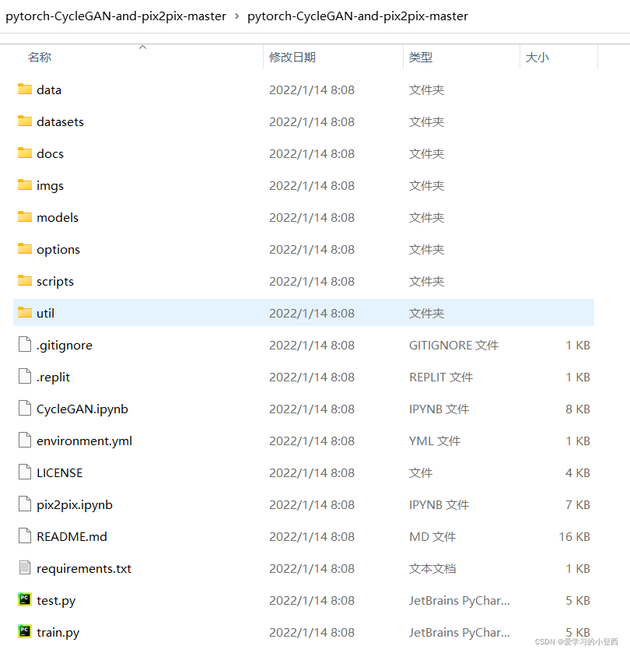
Task: Select the folder name 'scripts'
Action: (55, 282)
